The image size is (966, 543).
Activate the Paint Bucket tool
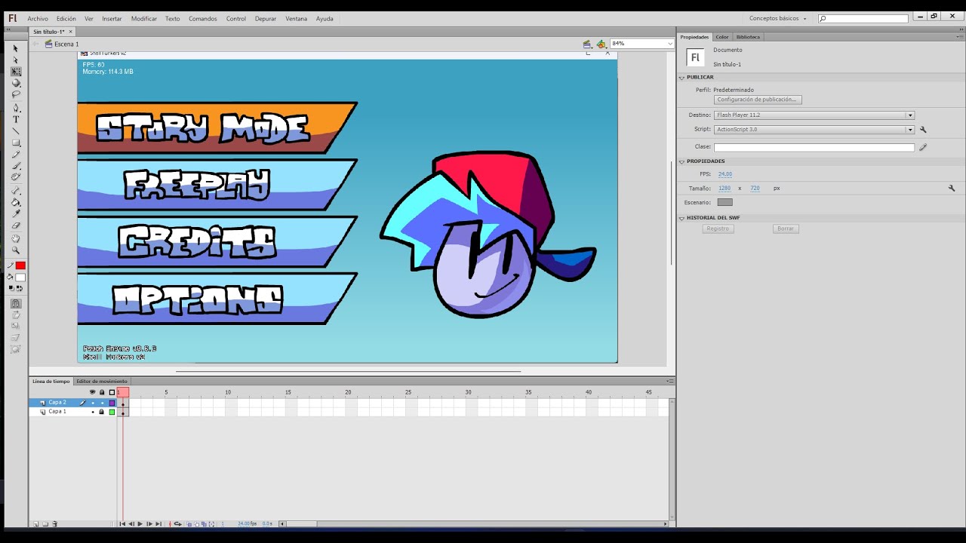pos(15,202)
